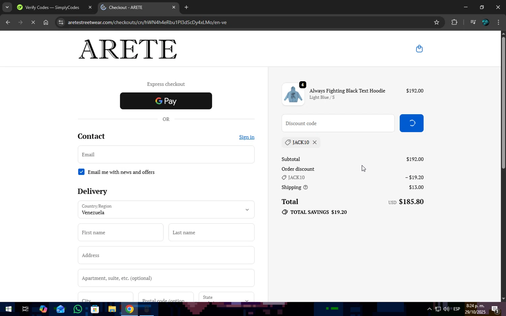
Task: Click the Shipping $13.00 value
Action: [x=416, y=187]
